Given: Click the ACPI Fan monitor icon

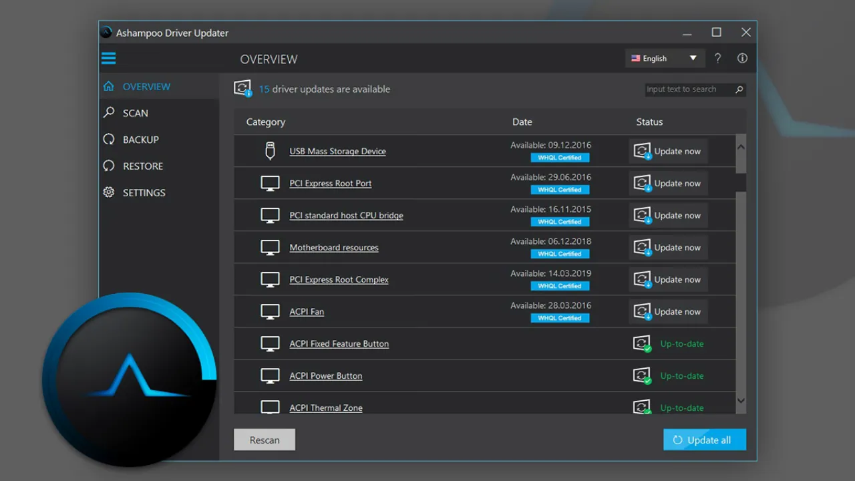Looking at the screenshot, I should point(270,311).
